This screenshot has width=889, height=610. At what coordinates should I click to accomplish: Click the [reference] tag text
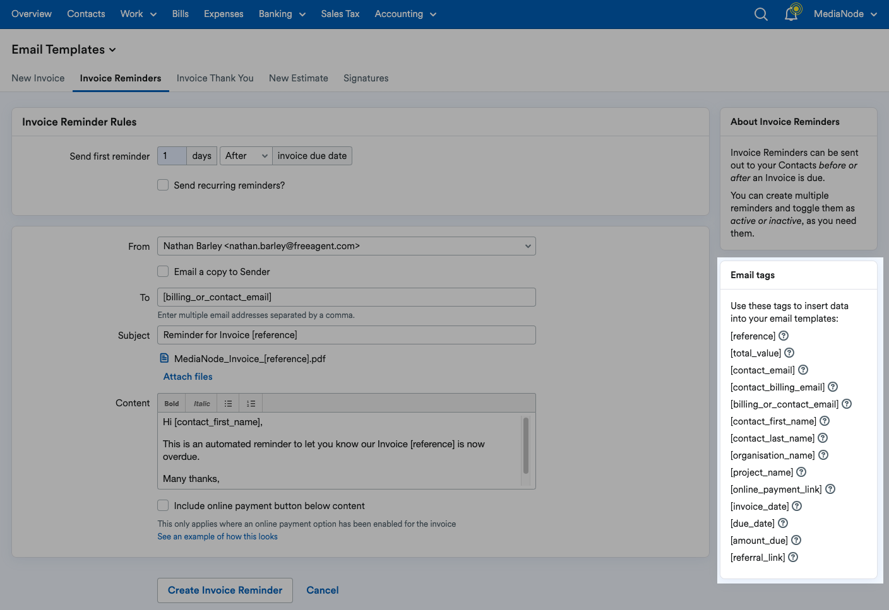coord(753,336)
